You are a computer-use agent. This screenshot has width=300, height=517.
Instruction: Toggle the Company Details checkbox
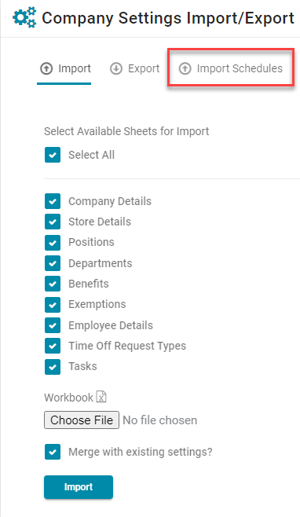pos(53,201)
